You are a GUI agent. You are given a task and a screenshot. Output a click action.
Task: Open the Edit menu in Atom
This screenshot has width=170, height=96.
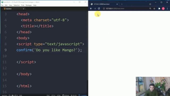[x=6, y=5]
